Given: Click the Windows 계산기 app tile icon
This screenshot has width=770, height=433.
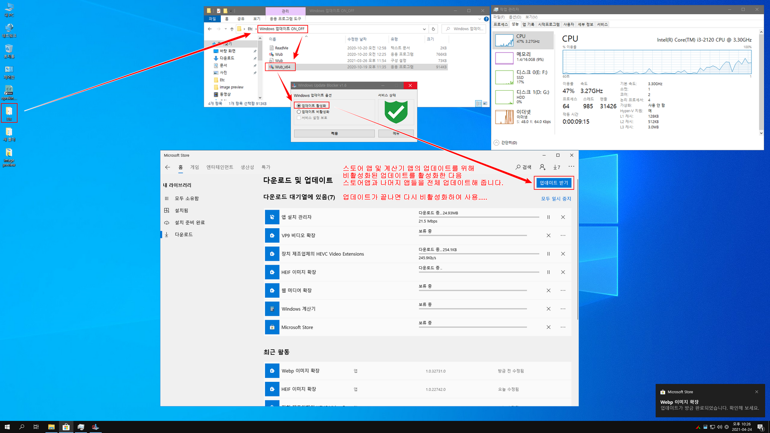Looking at the screenshot, I should (272, 309).
